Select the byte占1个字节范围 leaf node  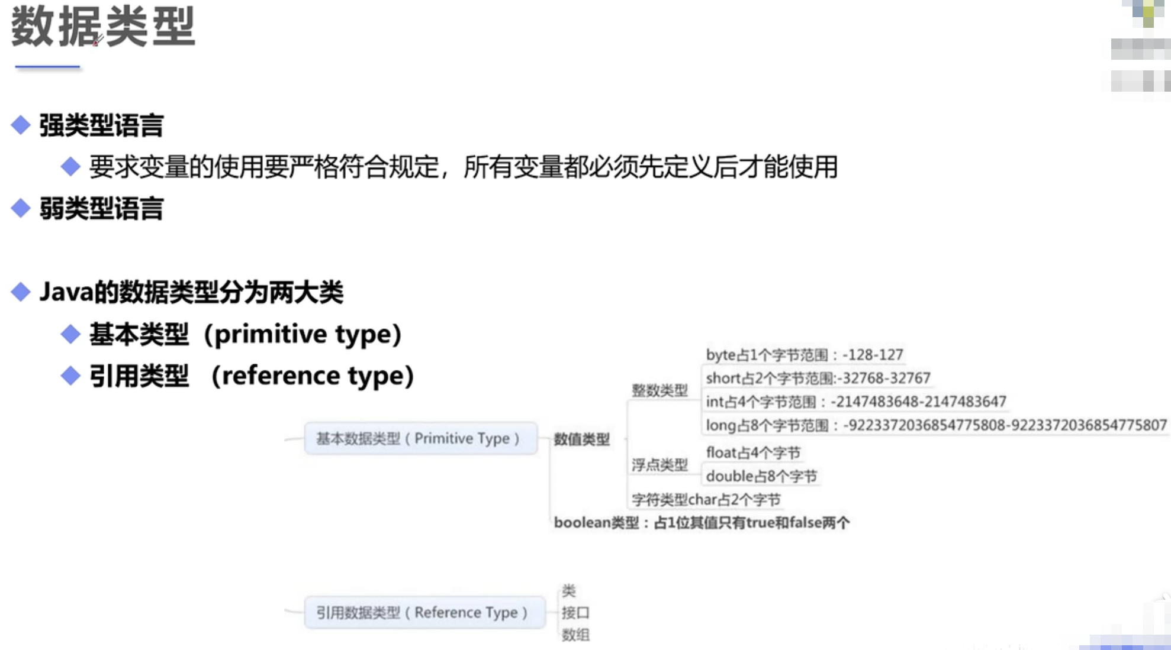[x=804, y=355]
